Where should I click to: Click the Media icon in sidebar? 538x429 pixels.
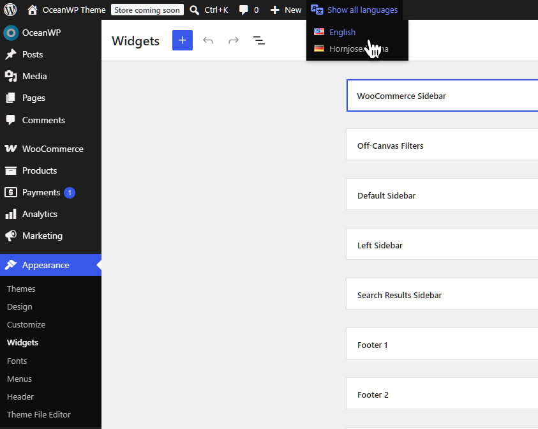coord(11,76)
